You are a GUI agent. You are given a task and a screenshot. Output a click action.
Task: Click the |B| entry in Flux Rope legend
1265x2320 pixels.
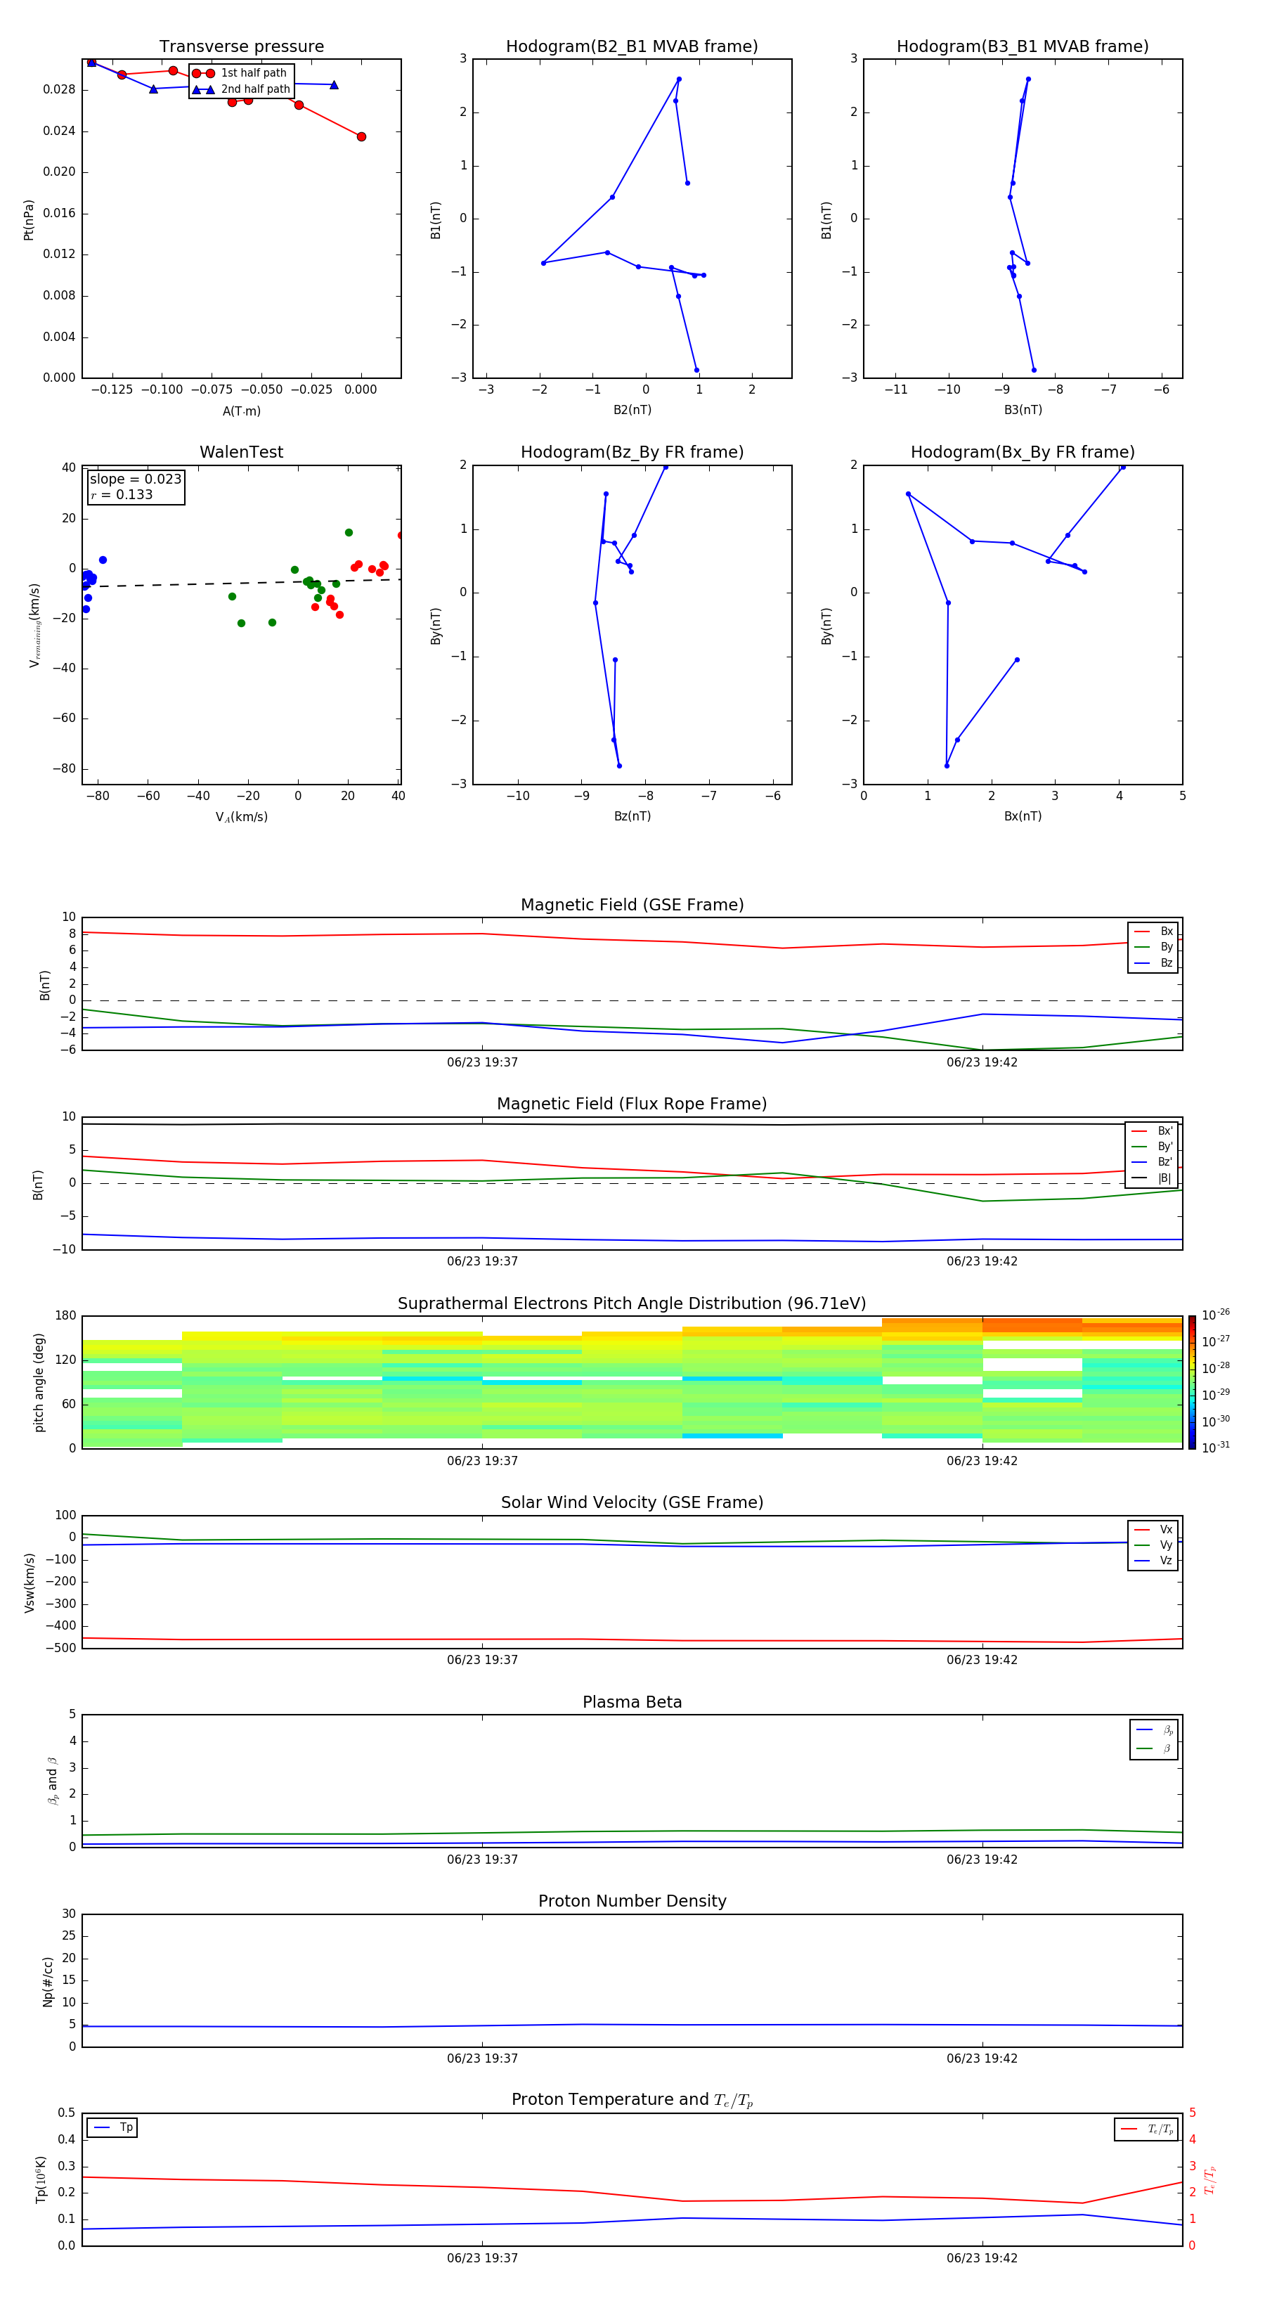point(1152,1178)
